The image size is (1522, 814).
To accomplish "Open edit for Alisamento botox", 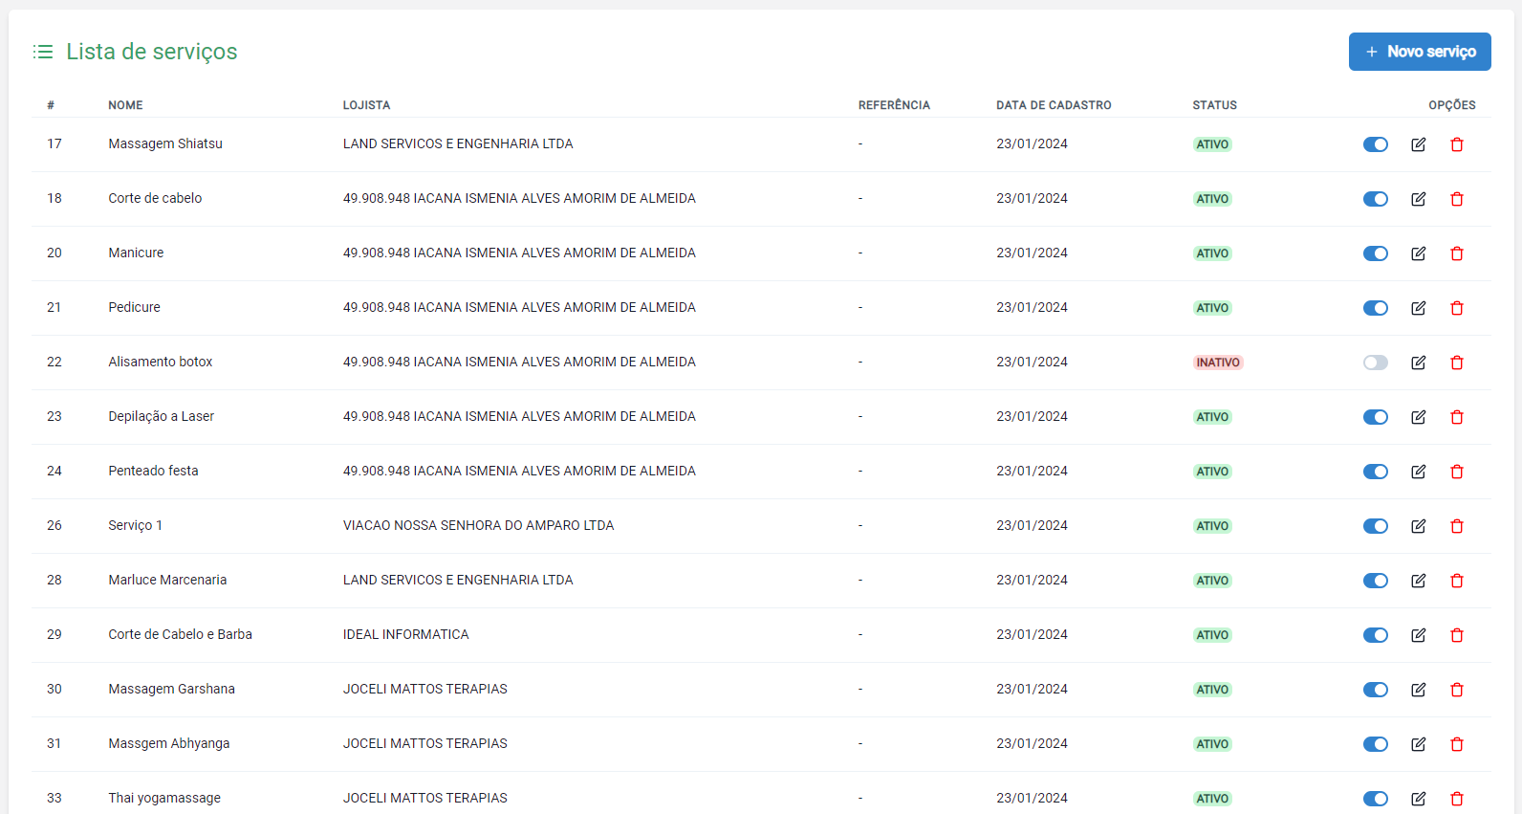I will point(1418,363).
